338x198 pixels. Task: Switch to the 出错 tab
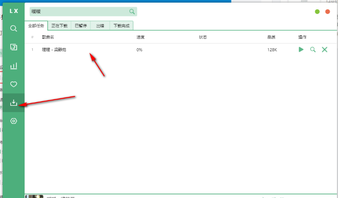pos(100,26)
